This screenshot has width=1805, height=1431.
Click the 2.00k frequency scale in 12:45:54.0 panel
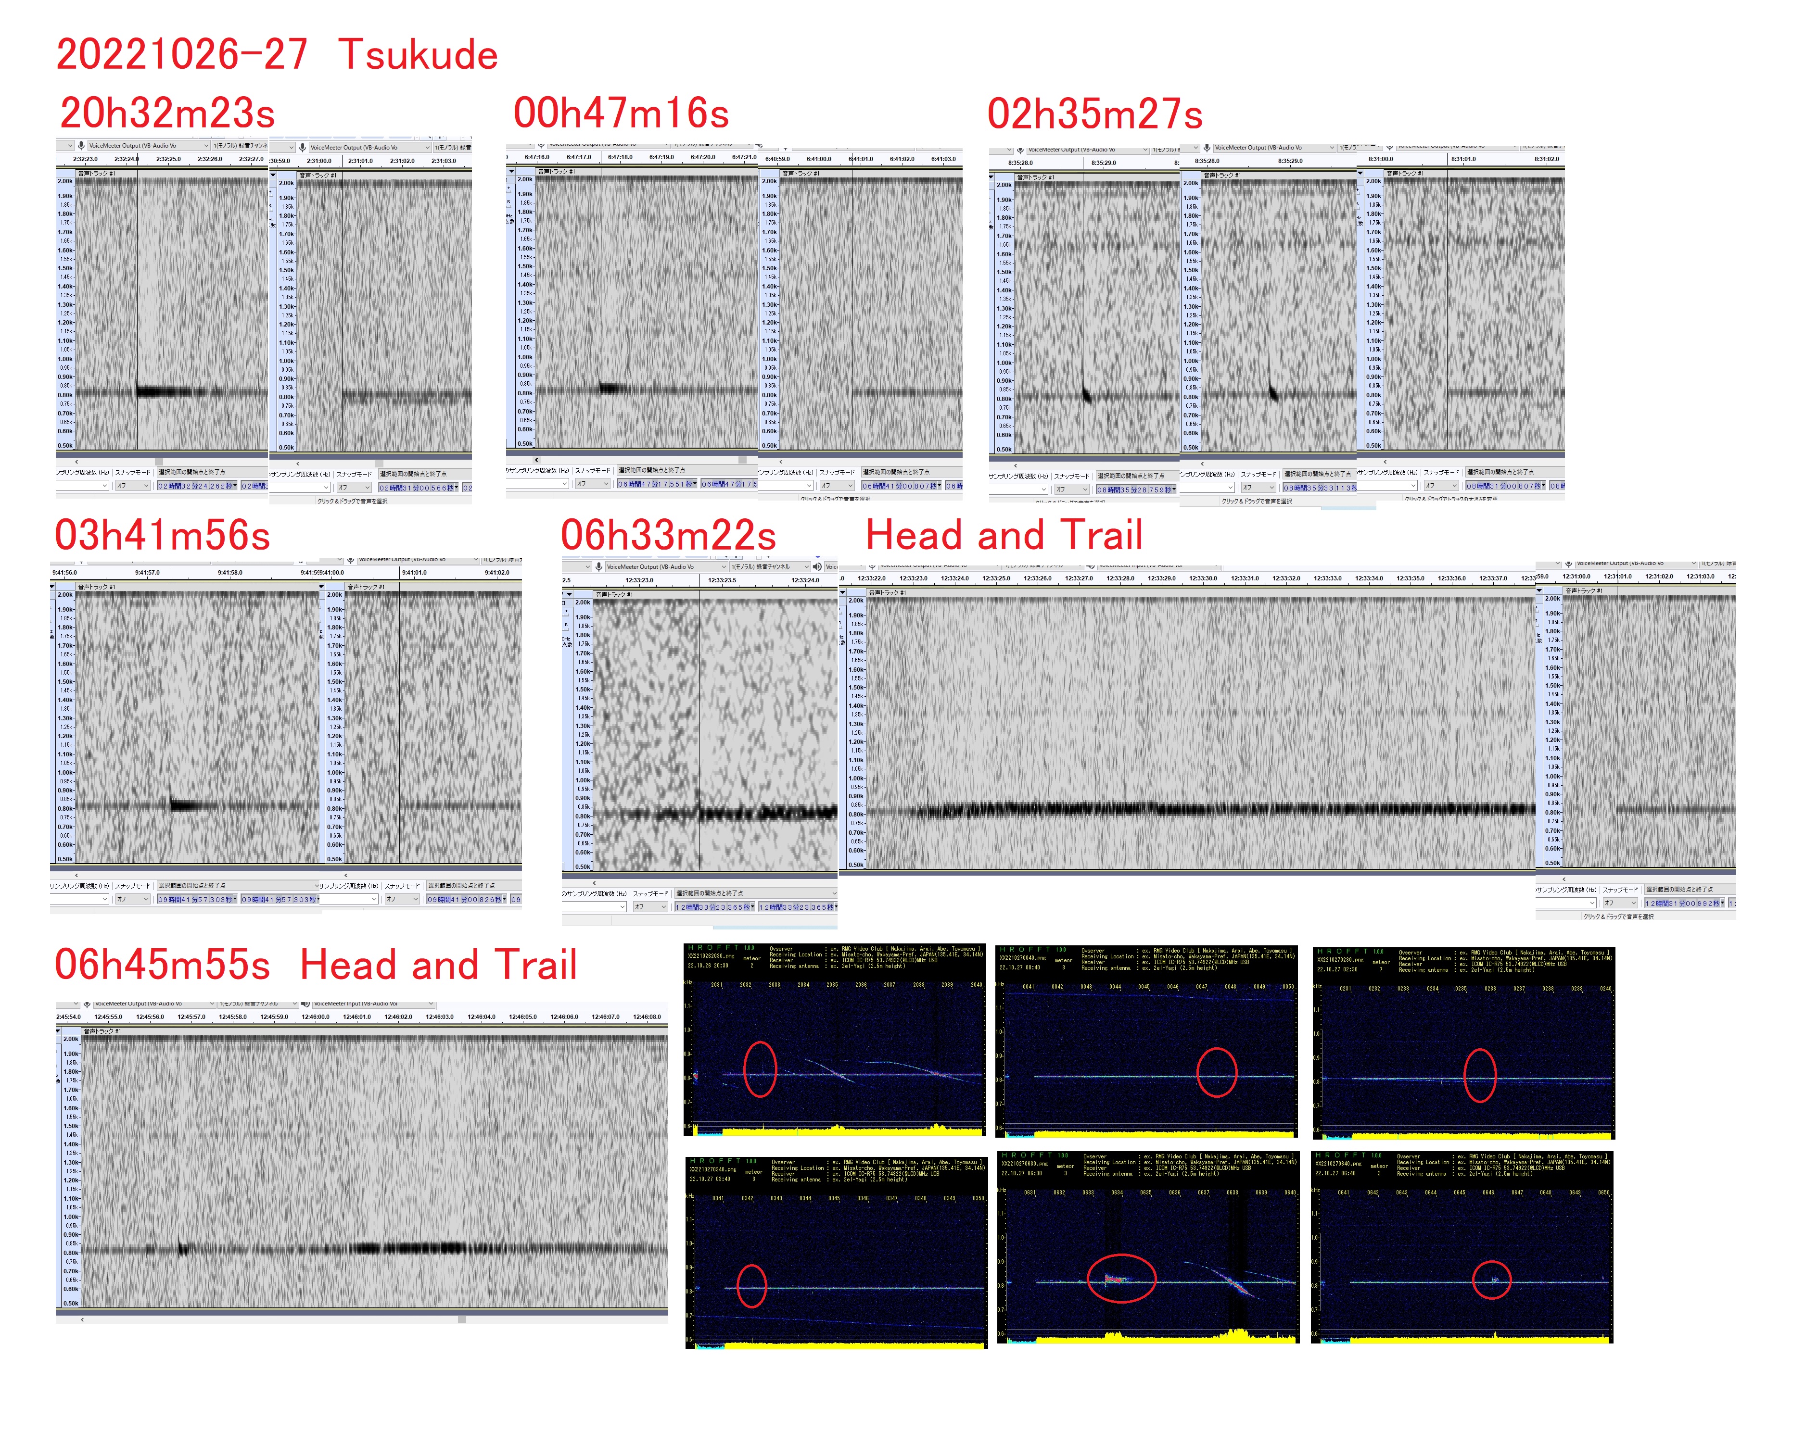pos(71,1040)
